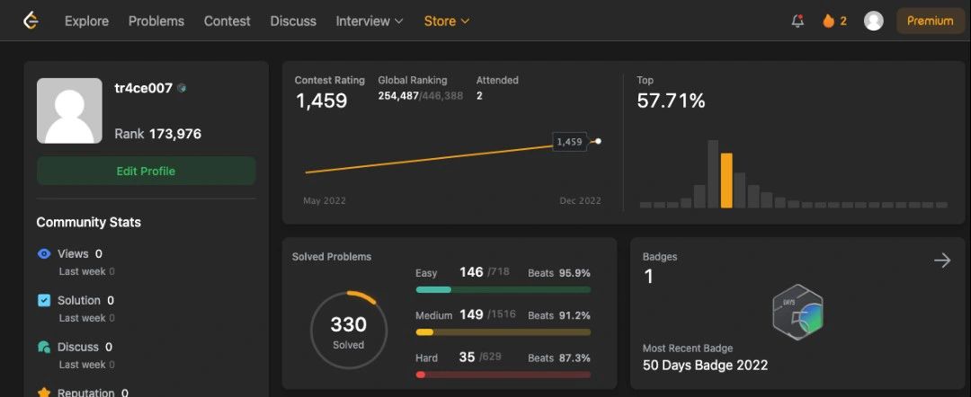The height and width of the screenshot is (397, 971).
Task: Click the large profile picture placeholder
Action: pyautogui.click(x=69, y=110)
